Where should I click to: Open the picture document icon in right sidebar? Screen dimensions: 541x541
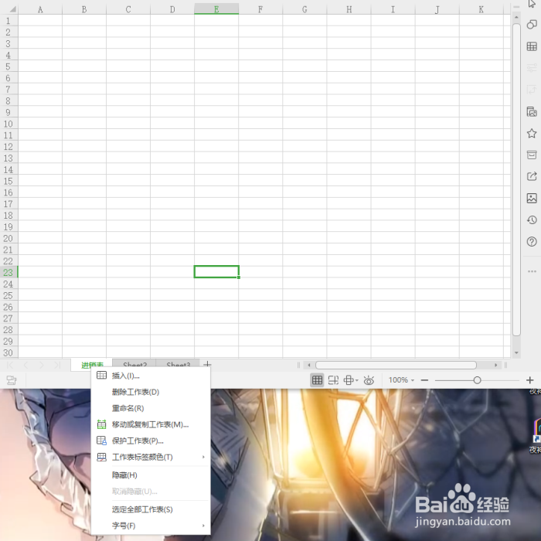(532, 112)
